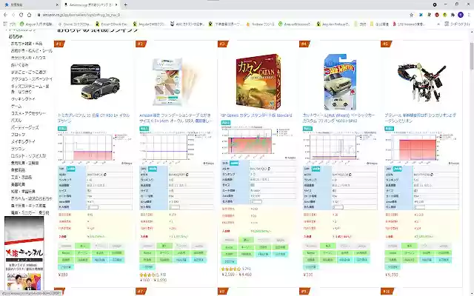Open the AWS bookmark on bookmarks bar
This screenshot has width=474, height=296.
(x=187, y=24)
